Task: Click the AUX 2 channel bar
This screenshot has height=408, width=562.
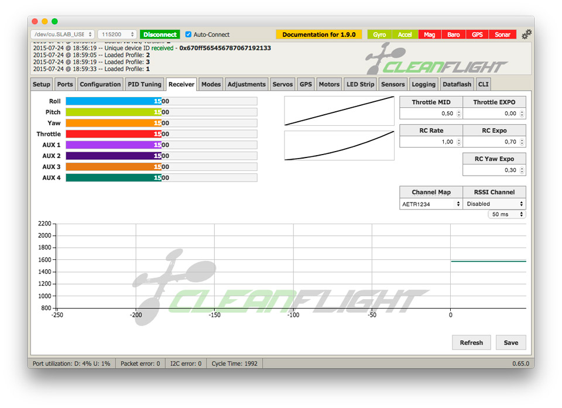Action: click(x=162, y=156)
